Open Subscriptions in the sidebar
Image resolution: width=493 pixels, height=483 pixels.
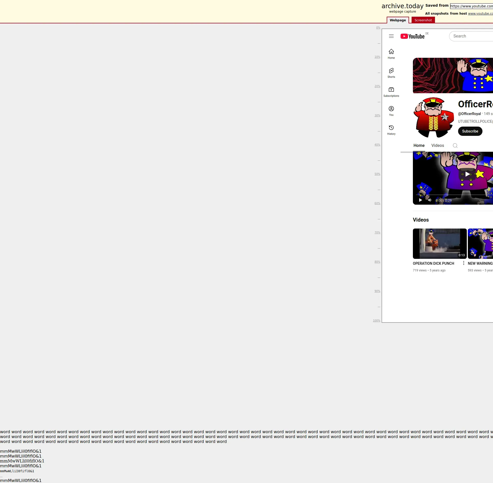(x=391, y=92)
